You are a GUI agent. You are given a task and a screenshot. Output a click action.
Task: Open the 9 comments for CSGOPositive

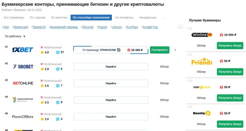[59, 102]
